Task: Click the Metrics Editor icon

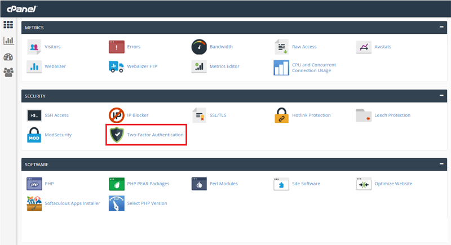Action: 199,66
